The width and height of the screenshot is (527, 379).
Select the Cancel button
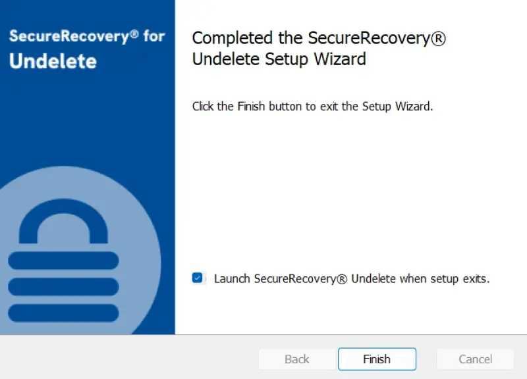click(x=475, y=359)
